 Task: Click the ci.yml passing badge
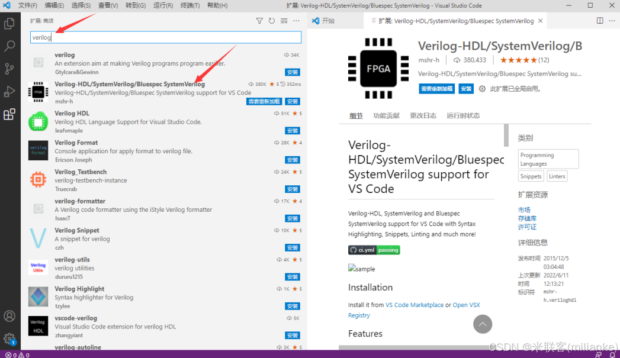[x=374, y=250]
